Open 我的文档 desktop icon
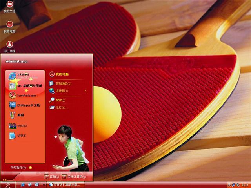Image resolution: width=251 pixels, height=188 pixels. click(9, 7)
